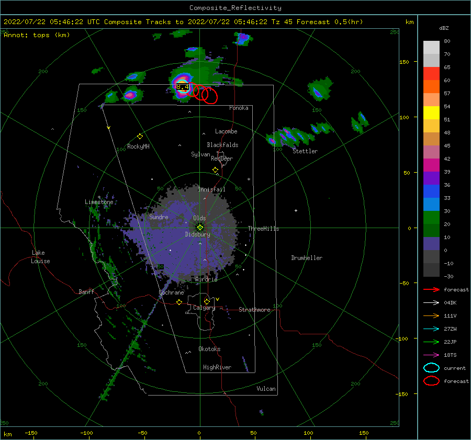471x440 pixels.
Task: Click the Vulcan label
Action: [266, 389]
